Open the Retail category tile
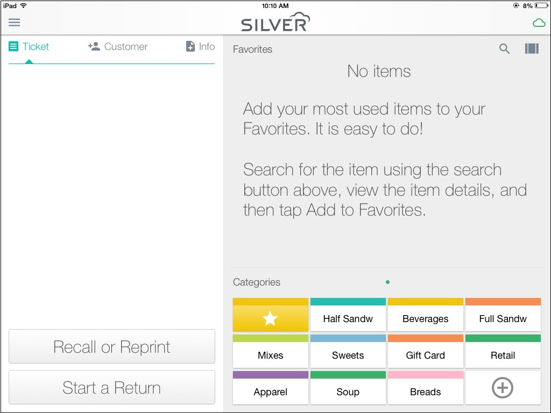Image resolution: width=551 pixels, height=413 pixels. (503, 351)
